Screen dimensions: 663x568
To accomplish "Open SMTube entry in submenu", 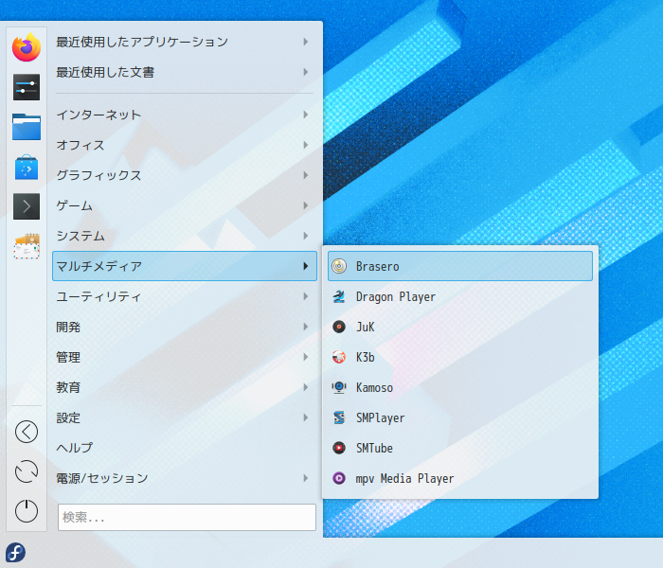I will click(x=460, y=448).
